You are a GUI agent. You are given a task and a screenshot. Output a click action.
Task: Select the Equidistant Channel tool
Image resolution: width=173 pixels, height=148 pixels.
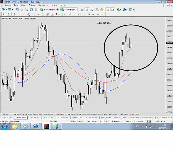click(29, 14)
